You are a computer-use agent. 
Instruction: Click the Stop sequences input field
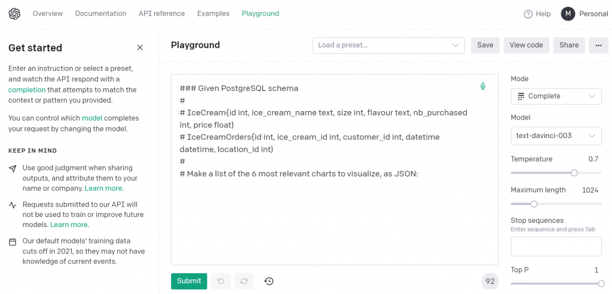[x=556, y=246]
